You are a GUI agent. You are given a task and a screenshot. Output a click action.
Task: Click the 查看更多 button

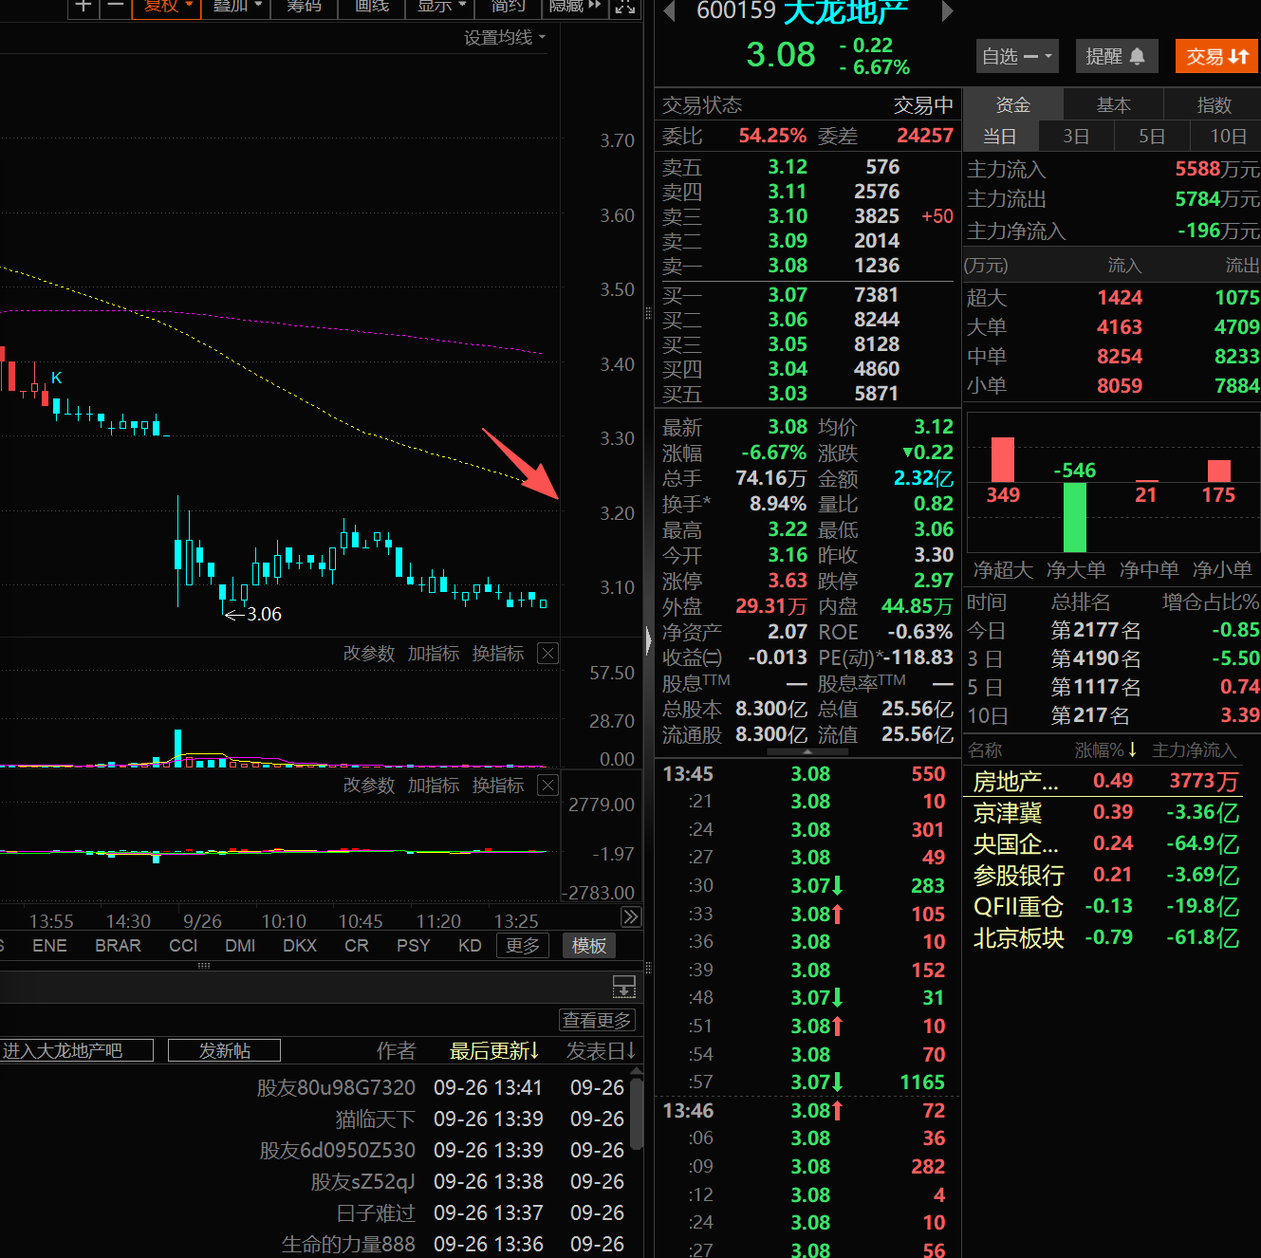click(597, 1020)
